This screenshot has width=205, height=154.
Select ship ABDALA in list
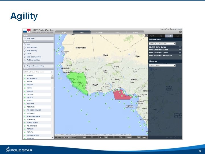(37, 98)
